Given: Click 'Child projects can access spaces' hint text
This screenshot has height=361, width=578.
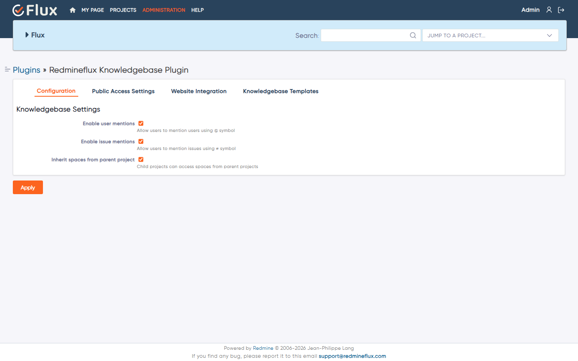Looking at the screenshot, I should [x=197, y=166].
